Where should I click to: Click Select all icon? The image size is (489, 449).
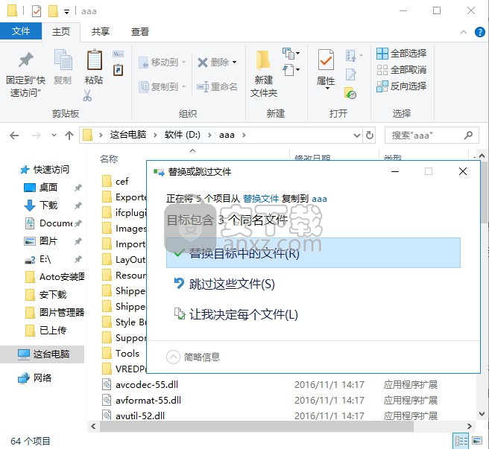click(382, 54)
